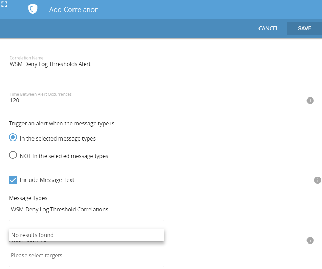The height and width of the screenshot is (269, 322).
Task: Open the 'Please select targets' dropdown
Action: [x=86, y=256]
